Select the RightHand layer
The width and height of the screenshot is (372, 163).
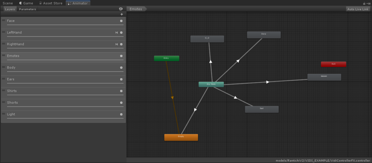pyautogui.click(x=63, y=46)
